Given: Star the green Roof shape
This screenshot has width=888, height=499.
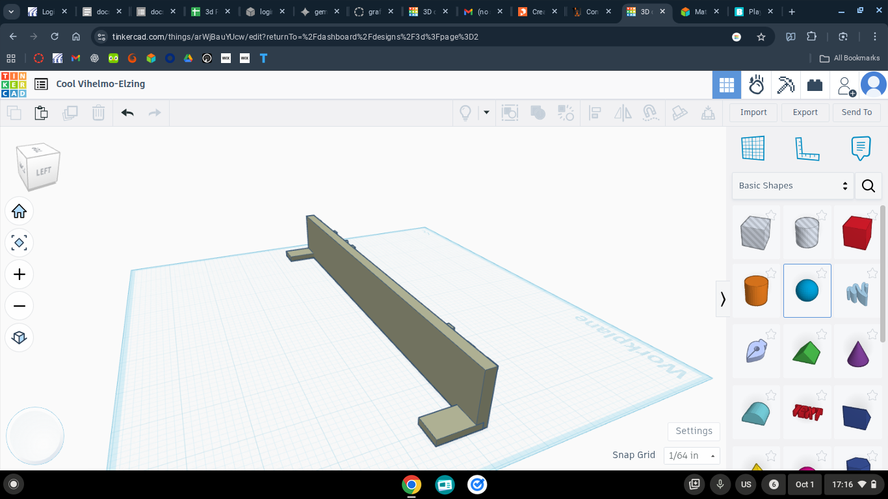Looking at the screenshot, I should pos(821,334).
